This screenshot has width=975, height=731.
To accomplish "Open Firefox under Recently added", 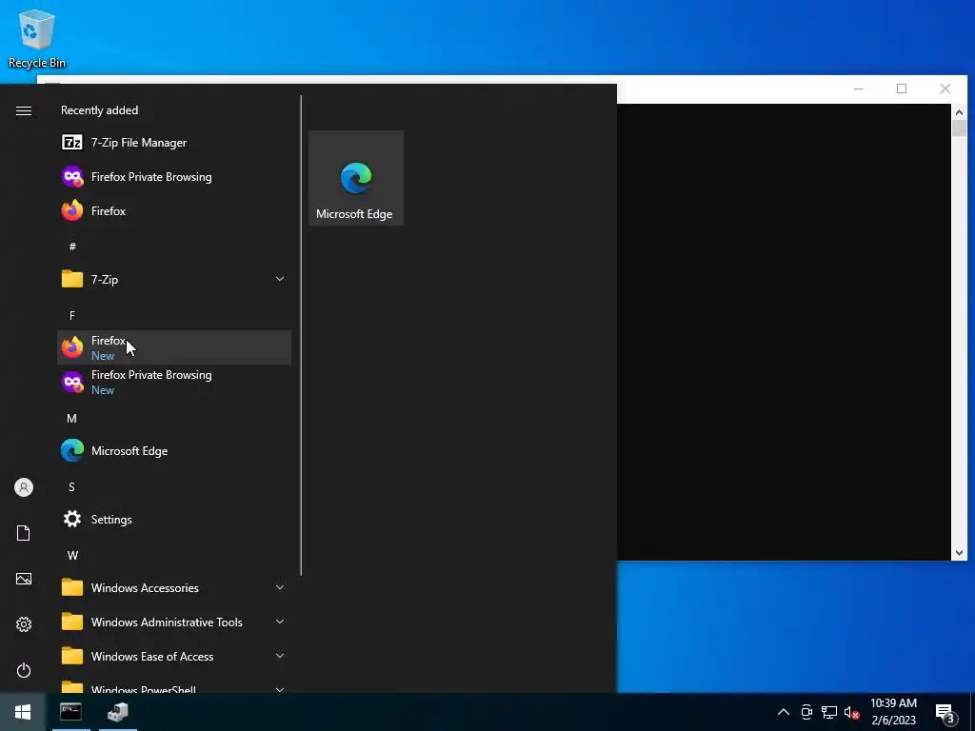I will pos(174,210).
